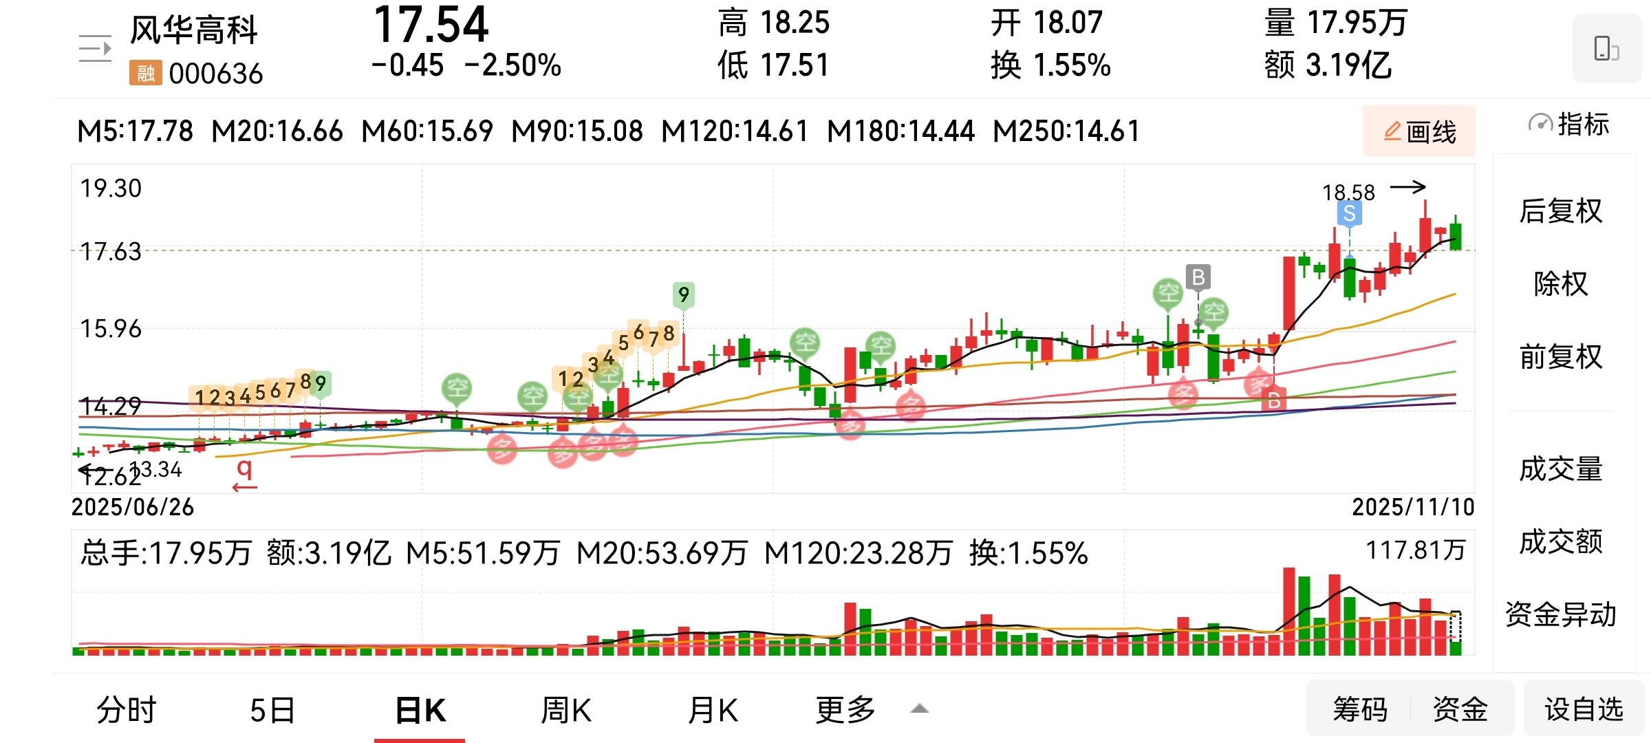Switch to the 分时 intraday tab

127,710
